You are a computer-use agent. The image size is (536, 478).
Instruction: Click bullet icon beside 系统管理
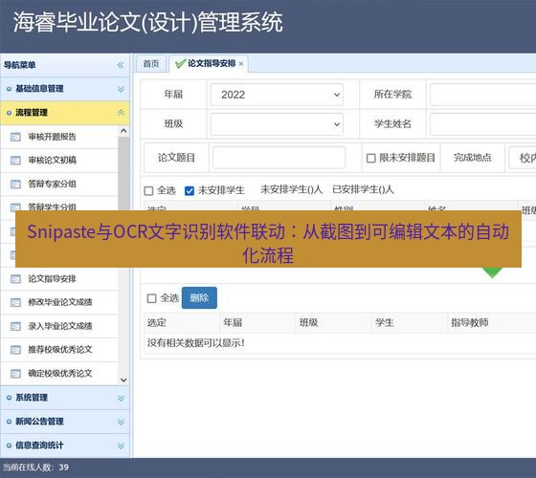[x=9, y=398]
